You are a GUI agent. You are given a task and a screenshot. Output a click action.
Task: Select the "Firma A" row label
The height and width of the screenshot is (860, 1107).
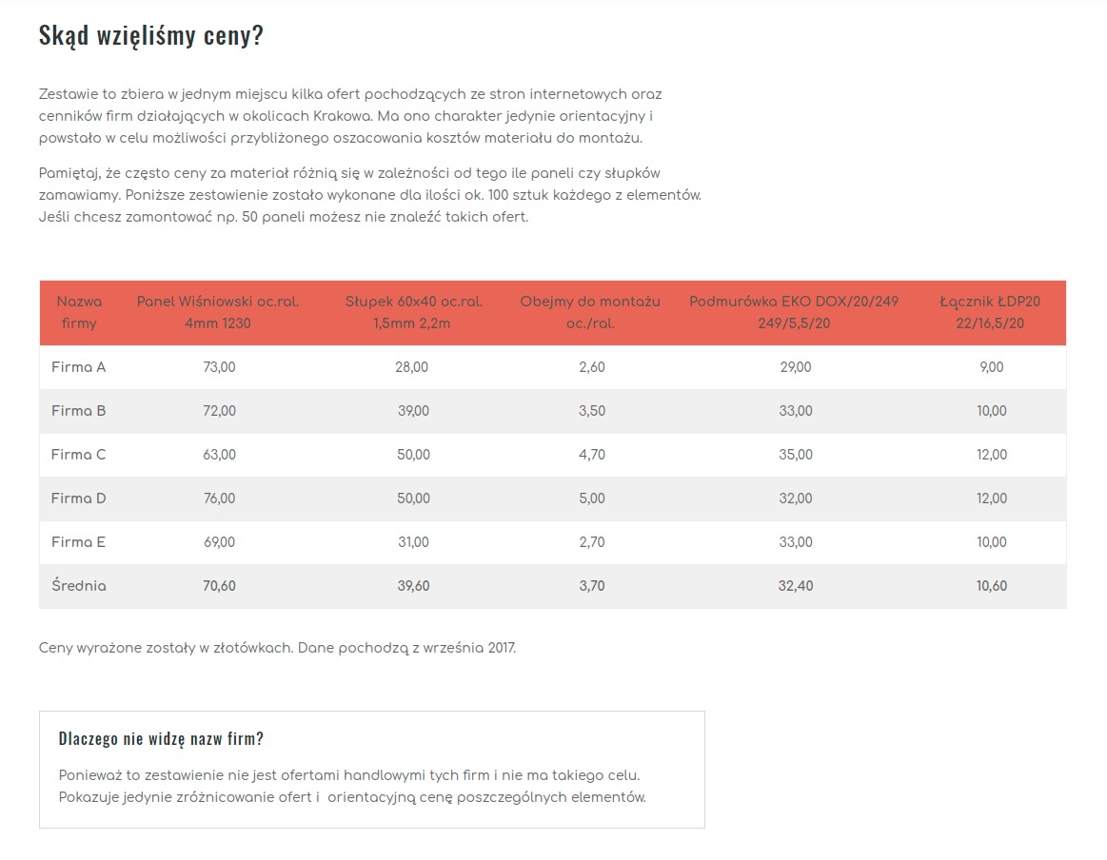click(79, 367)
